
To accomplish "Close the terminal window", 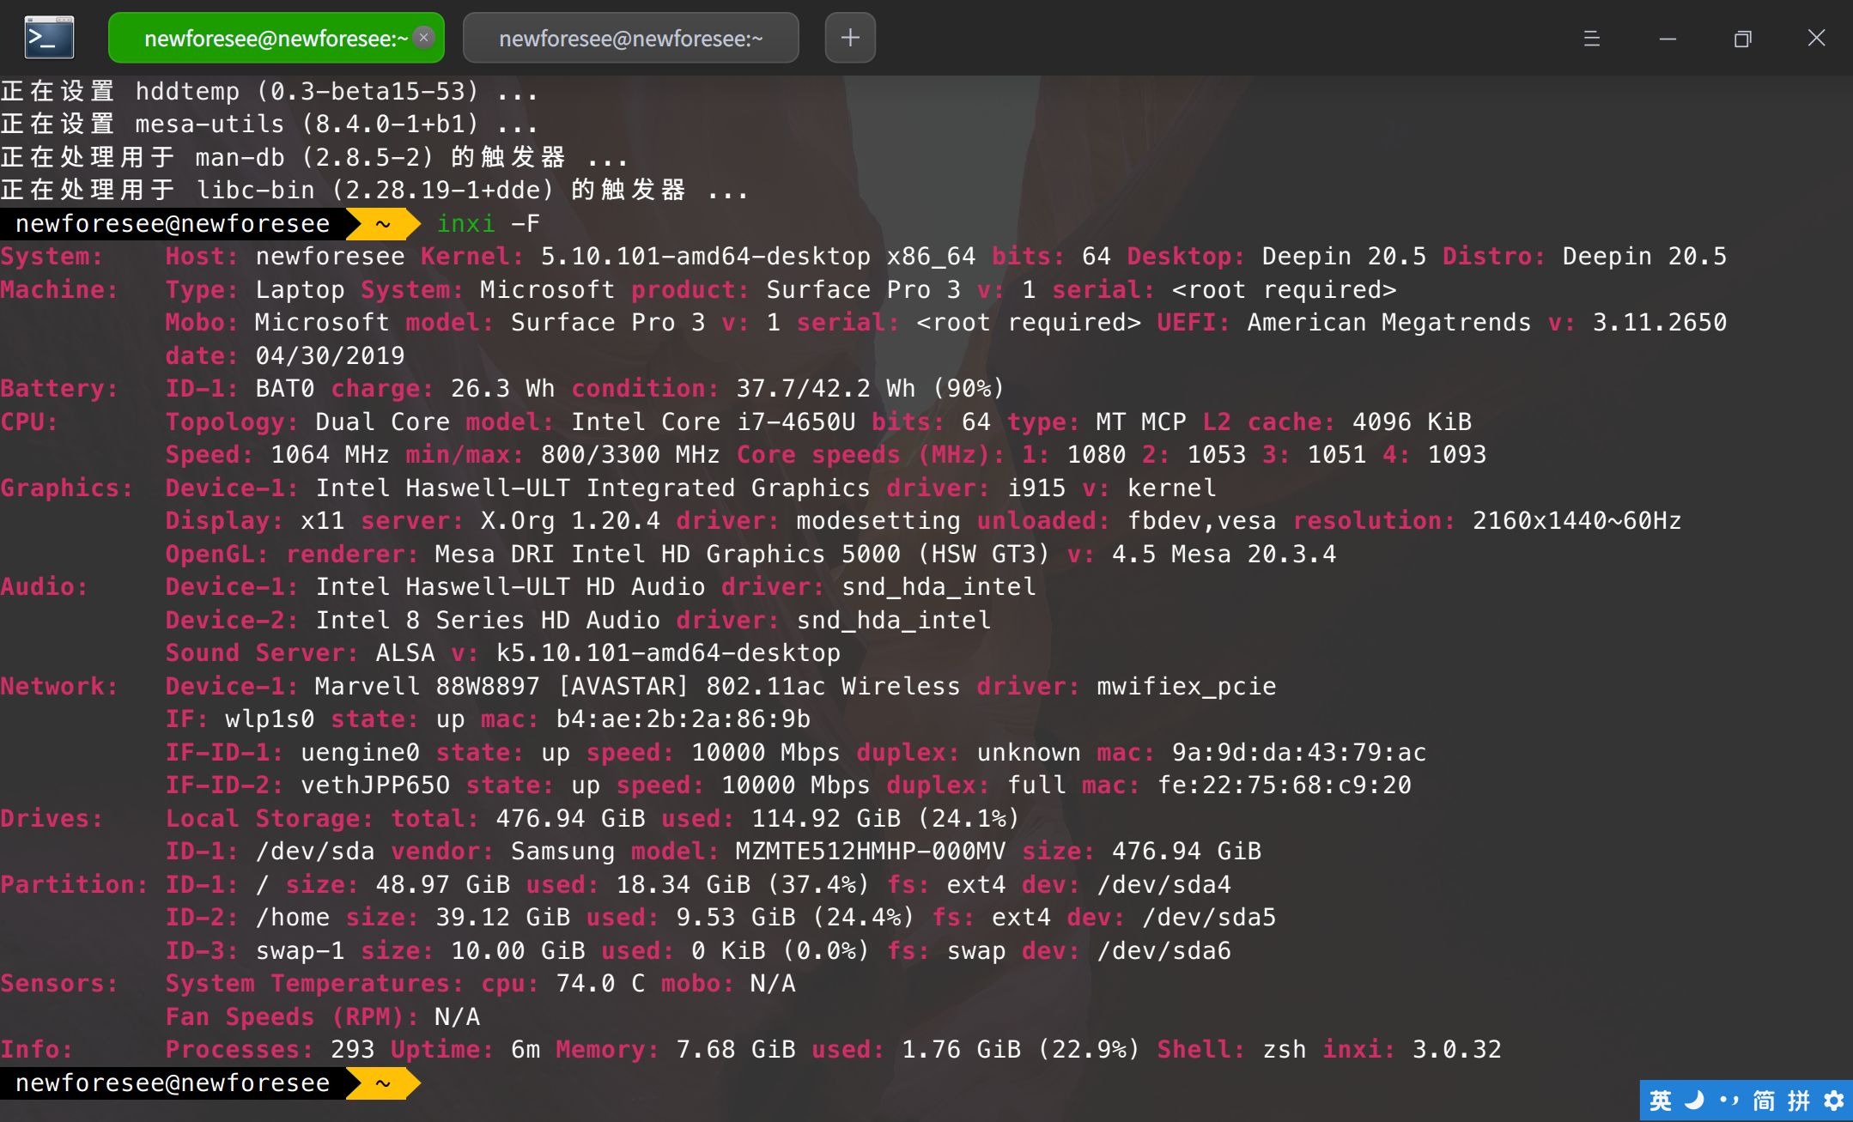I will [1816, 39].
